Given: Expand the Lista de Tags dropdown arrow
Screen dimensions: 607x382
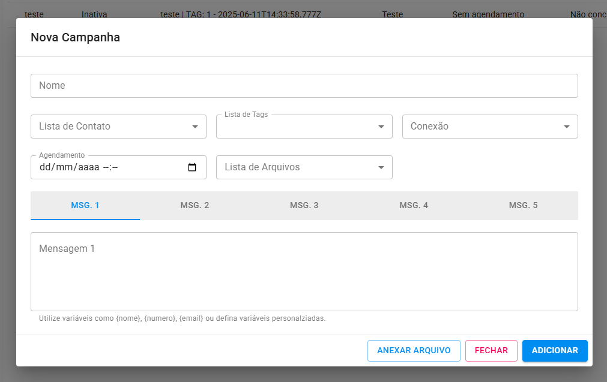Looking at the screenshot, I should pos(381,127).
